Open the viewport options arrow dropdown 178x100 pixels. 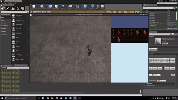click(31, 12)
